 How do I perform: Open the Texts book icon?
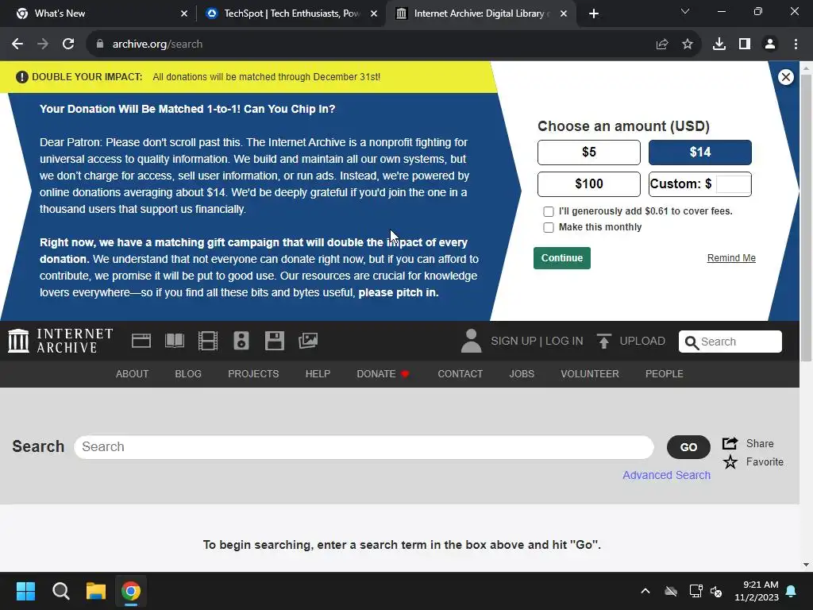[x=174, y=341]
